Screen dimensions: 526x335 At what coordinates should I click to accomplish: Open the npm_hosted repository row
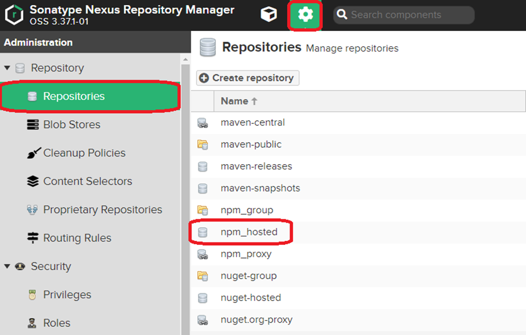[x=358, y=232]
